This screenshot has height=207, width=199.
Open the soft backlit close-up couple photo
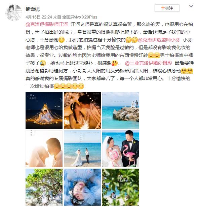pos(44,149)
